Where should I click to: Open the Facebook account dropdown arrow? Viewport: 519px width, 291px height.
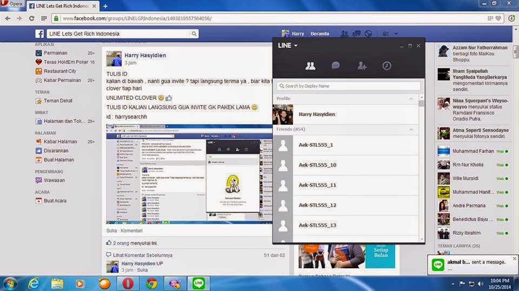(x=396, y=33)
